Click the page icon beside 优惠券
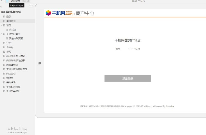Screen dimensions: 206x135 pyautogui.click(x=4, y=47)
